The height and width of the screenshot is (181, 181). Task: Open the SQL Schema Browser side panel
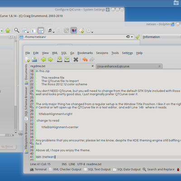pos(26,104)
